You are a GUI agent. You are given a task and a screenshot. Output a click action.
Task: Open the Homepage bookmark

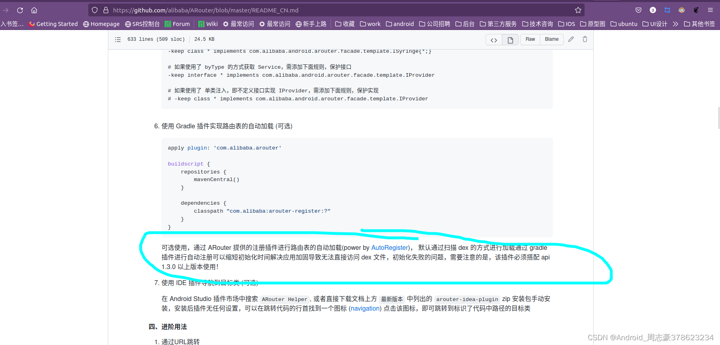(x=101, y=24)
